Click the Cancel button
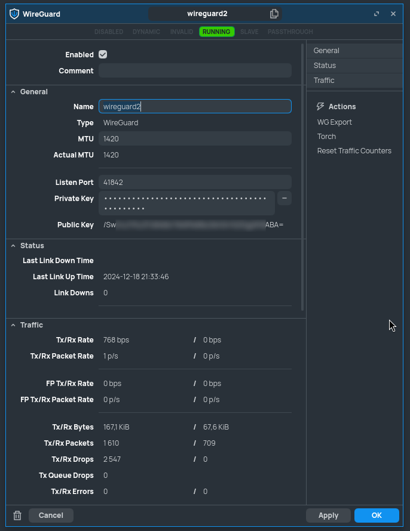Screen dimensions: 410x531 pyautogui.click(x=51, y=515)
